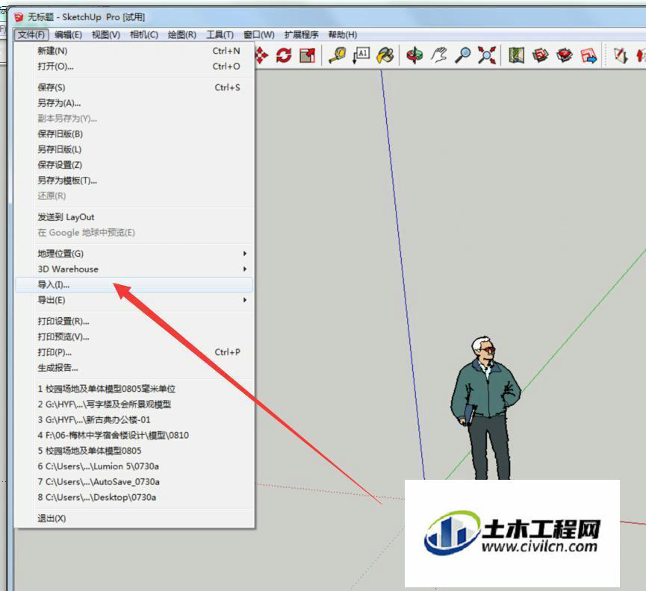The image size is (646, 591).
Task: Open the 绘图(R) menu
Action: [181, 34]
